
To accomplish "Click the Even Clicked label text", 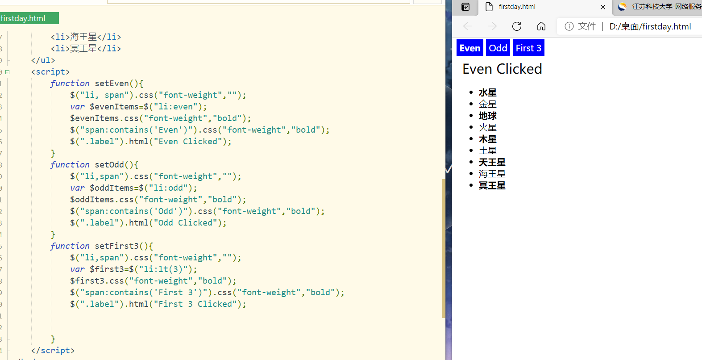I will (x=502, y=69).
